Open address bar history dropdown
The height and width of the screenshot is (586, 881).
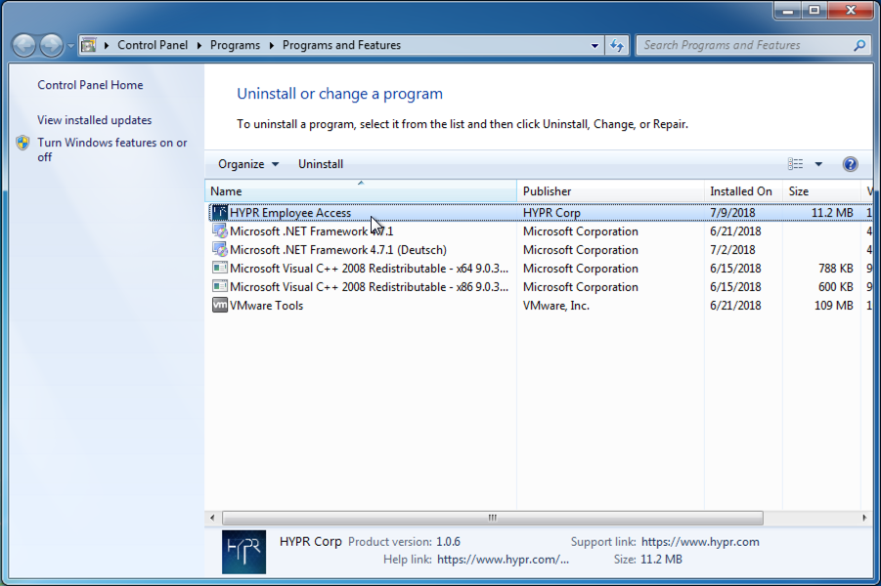(x=595, y=46)
